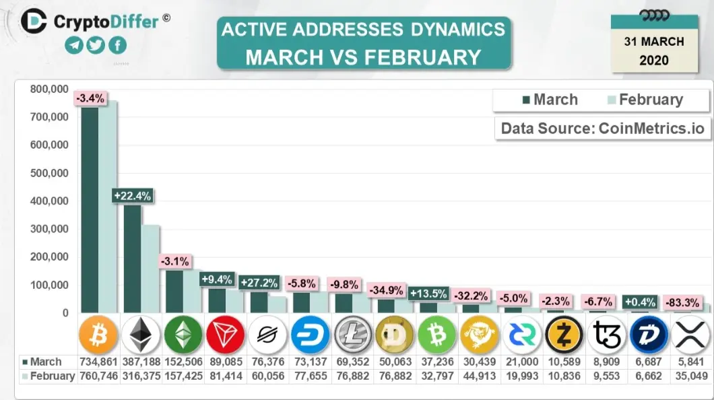Click the -5.0% change label

pos(513,298)
